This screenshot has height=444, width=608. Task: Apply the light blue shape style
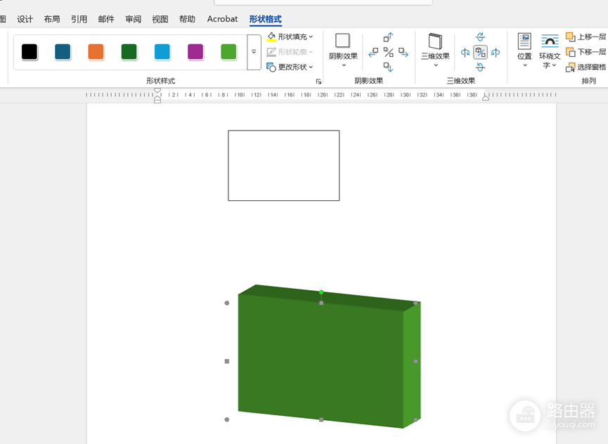162,52
